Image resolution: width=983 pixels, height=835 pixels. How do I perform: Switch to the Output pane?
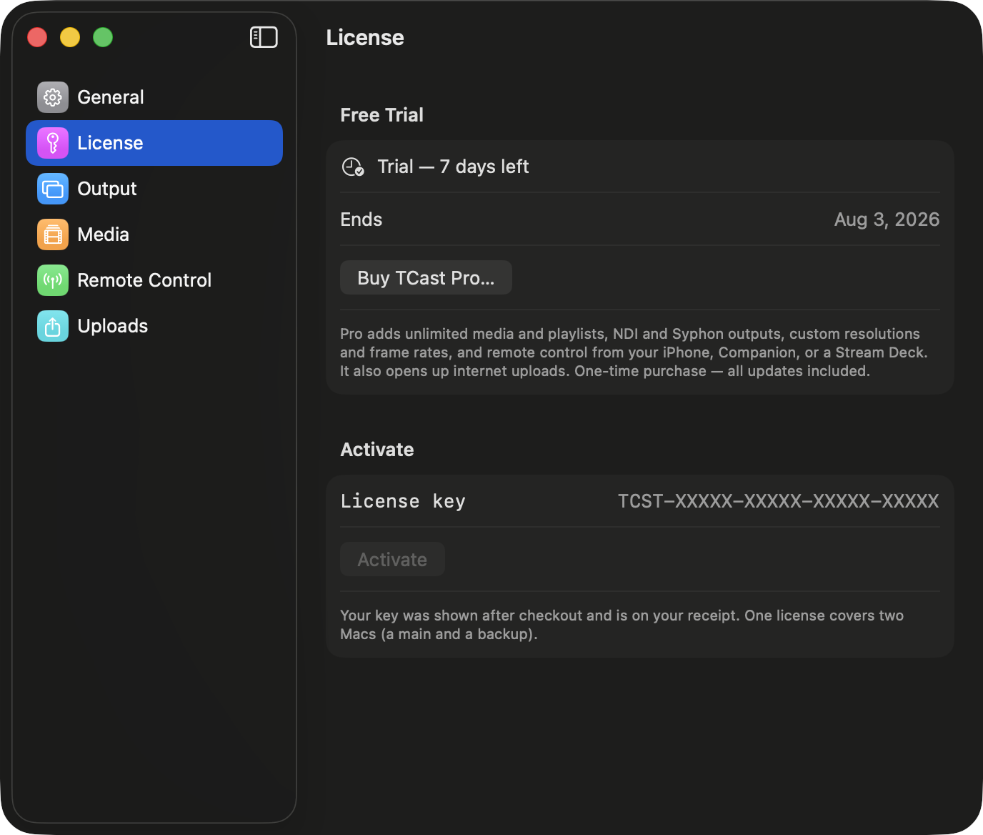click(154, 189)
